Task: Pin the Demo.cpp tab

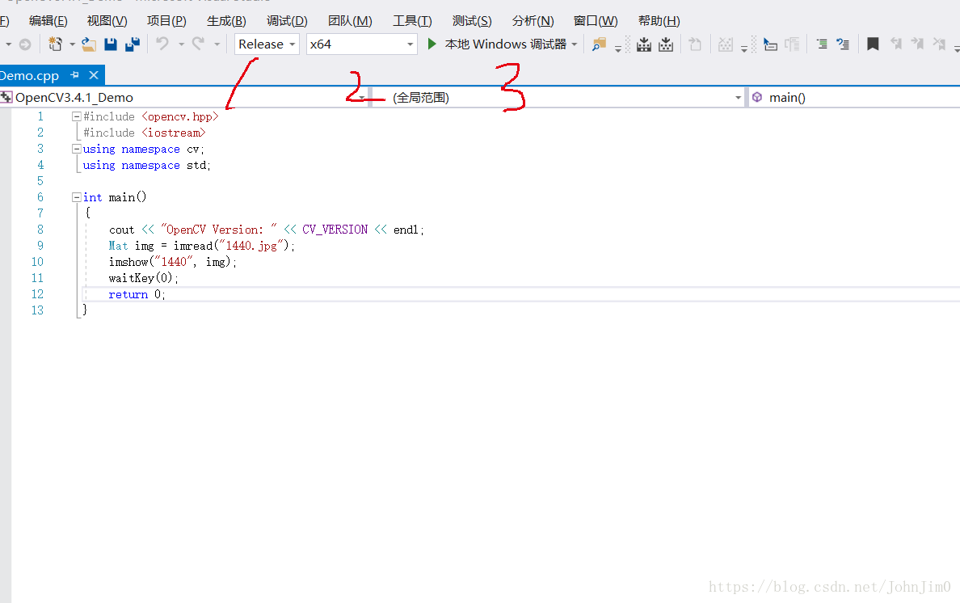Action: coord(74,74)
